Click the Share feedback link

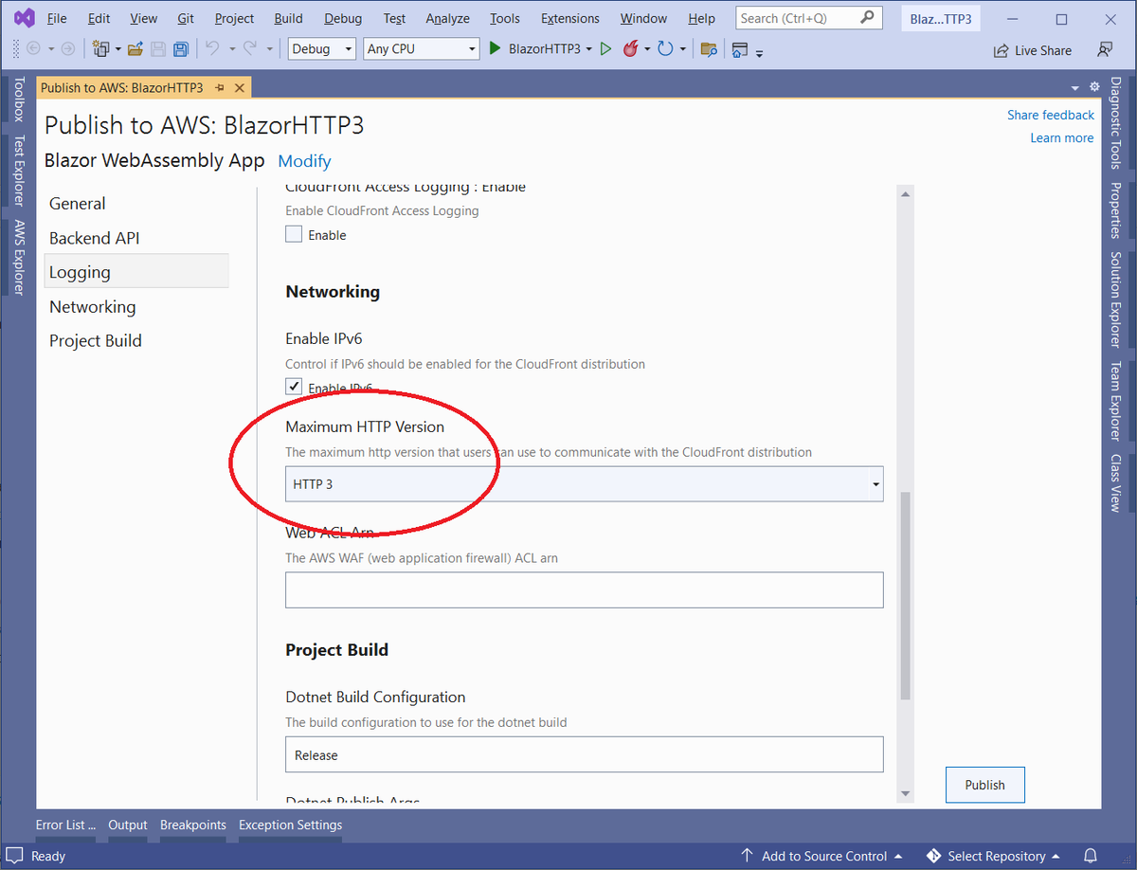pos(1051,115)
